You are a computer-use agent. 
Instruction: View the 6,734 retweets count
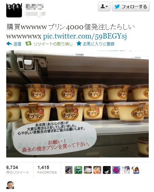tap(12, 167)
